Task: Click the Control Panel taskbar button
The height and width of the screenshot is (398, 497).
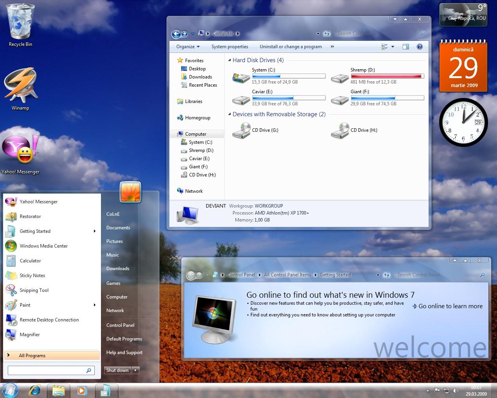Action: [x=106, y=390]
